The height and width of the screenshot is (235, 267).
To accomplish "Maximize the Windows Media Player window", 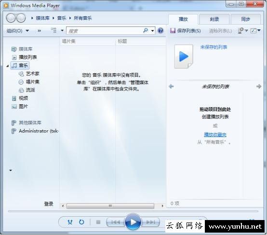I will [x=241, y=4].
